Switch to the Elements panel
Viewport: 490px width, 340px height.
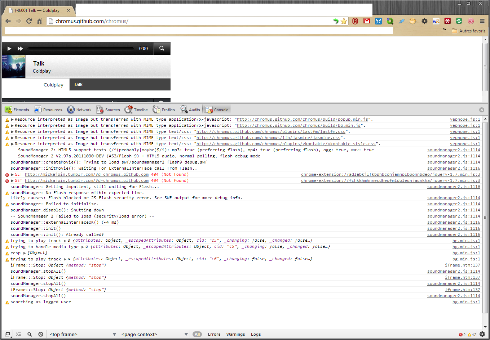[17, 110]
